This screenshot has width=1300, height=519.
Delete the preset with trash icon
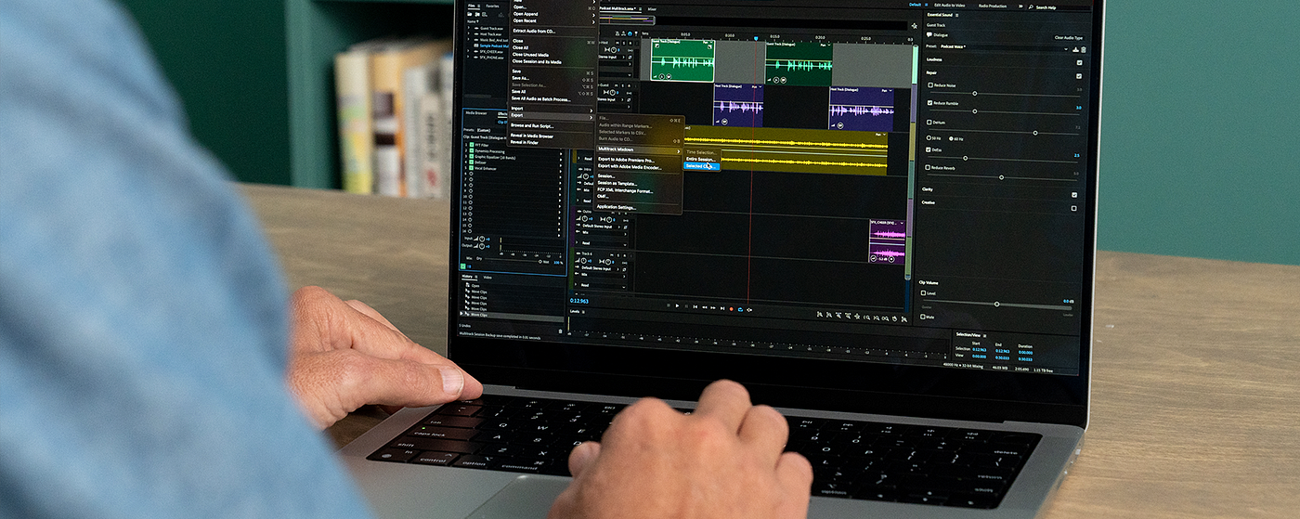coord(1083,48)
